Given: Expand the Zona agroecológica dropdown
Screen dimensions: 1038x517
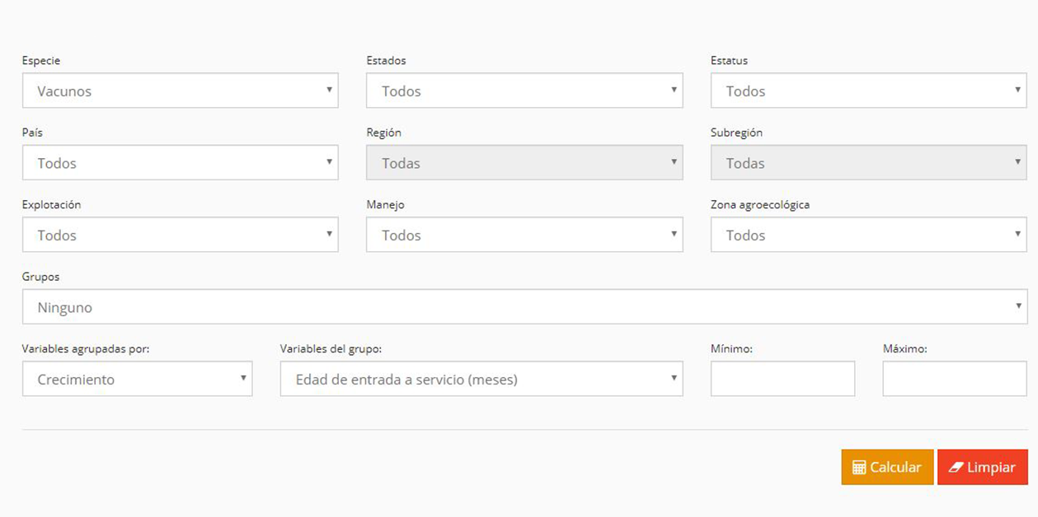Looking at the screenshot, I should click(x=869, y=235).
